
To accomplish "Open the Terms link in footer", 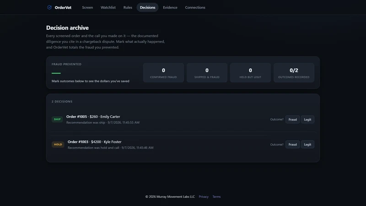I will coord(216,197).
